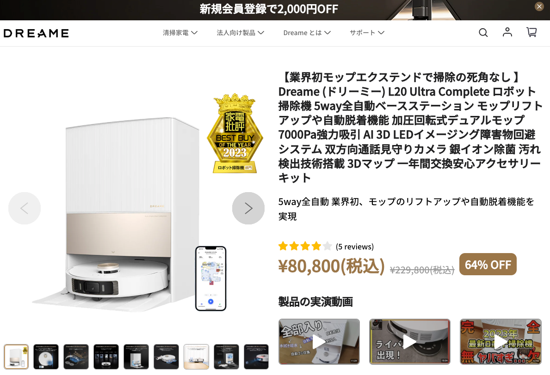Play the first demo video 全部入り

pos(319,342)
